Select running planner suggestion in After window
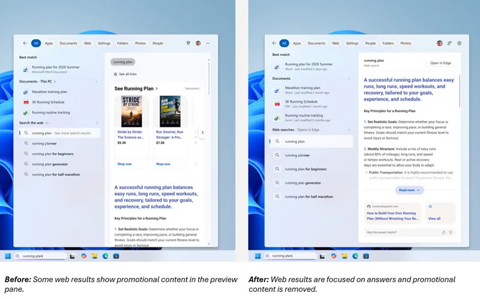Screen dimensions: 480x299 coord(311,156)
